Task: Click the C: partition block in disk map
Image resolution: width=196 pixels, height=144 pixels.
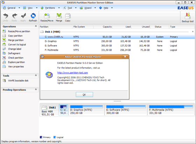Action: coord(63,110)
